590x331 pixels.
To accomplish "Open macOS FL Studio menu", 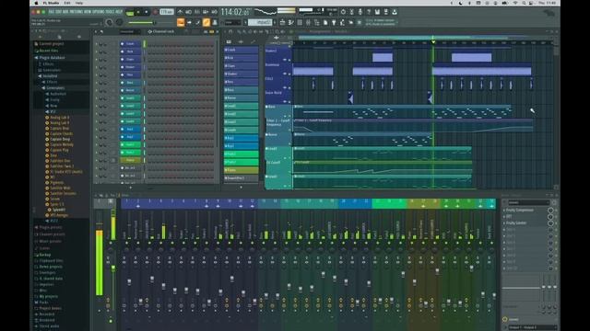I will 51,3.
